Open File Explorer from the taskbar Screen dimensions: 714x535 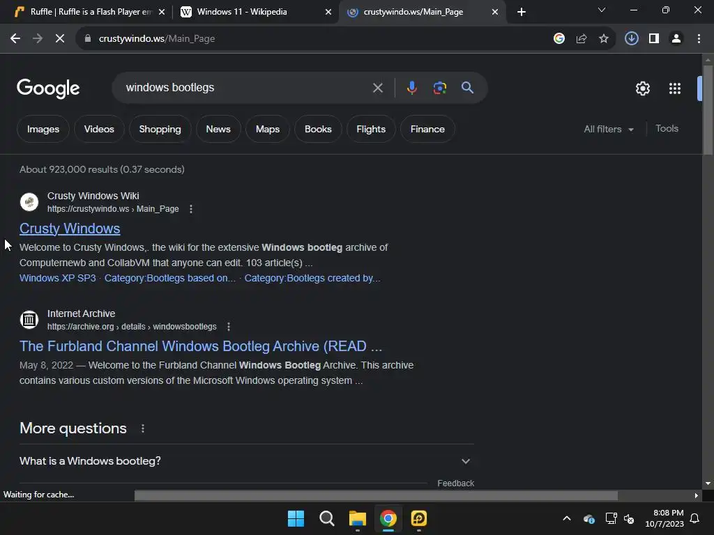358,518
